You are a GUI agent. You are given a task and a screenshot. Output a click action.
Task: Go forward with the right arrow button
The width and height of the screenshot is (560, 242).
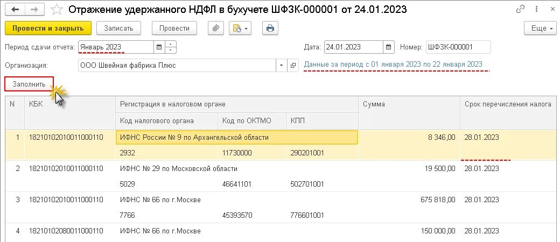tap(34, 10)
